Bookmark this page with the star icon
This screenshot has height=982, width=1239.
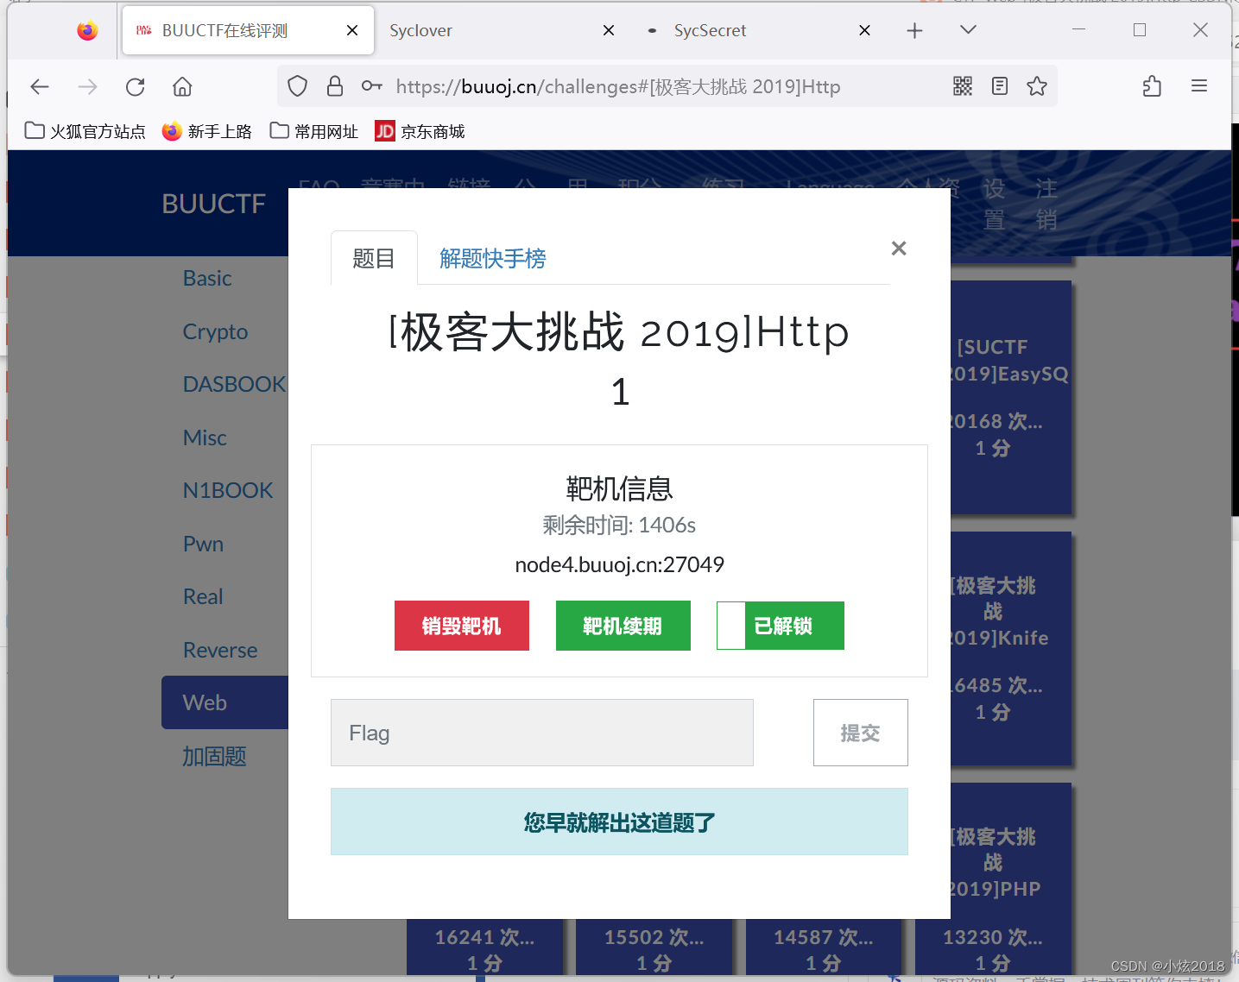click(x=1037, y=86)
